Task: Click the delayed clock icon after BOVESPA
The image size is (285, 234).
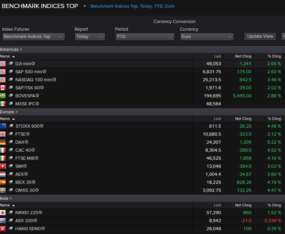Action: [x=37, y=95]
